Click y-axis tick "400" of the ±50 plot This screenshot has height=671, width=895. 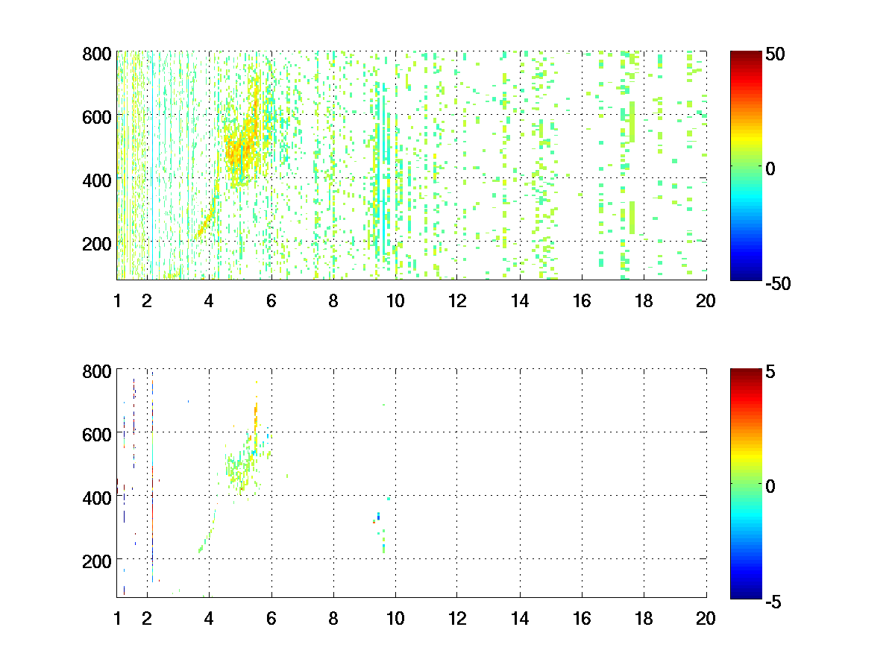click(97, 180)
